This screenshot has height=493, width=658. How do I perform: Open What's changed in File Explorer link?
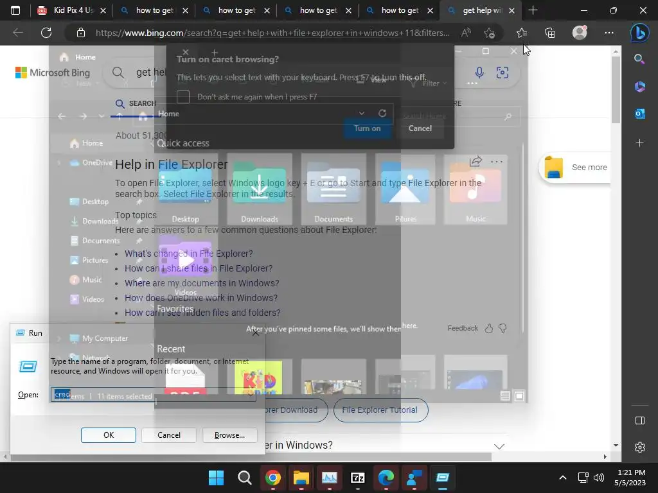[x=189, y=254]
